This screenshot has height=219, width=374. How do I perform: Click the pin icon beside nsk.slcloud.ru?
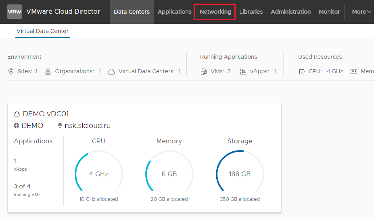point(61,126)
